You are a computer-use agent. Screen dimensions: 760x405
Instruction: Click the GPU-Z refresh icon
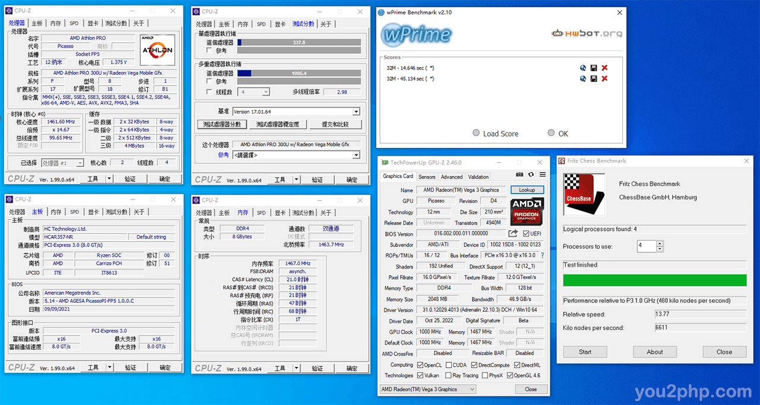(x=532, y=175)
